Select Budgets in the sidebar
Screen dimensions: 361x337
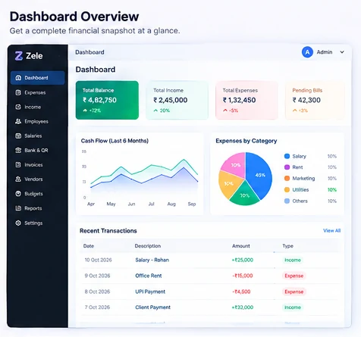click(37, 194)
